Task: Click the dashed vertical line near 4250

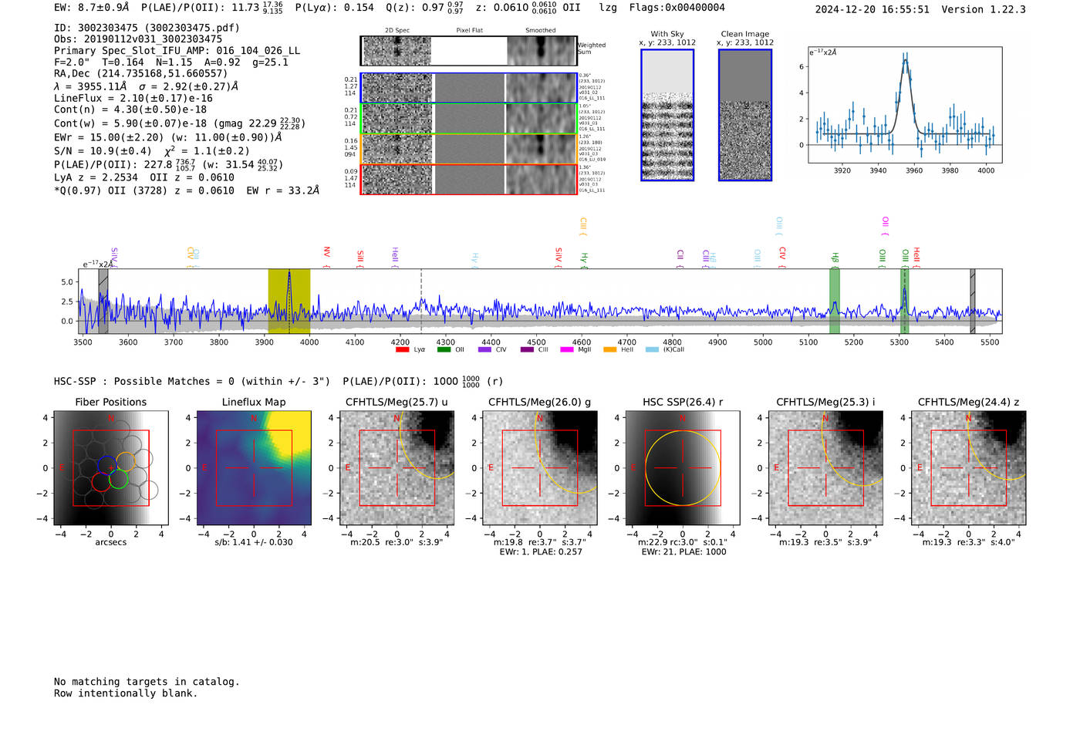Action: coord(421,301)
